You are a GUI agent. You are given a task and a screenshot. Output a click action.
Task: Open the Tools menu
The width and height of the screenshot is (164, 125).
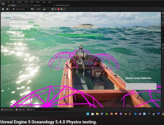pos(26,2)
